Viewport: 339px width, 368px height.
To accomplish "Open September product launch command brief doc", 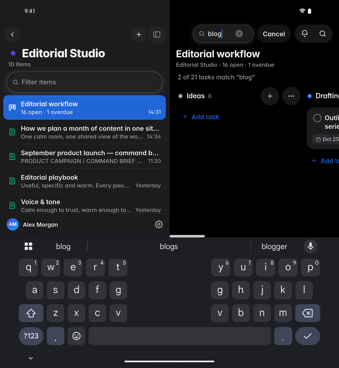I will point(84,156).
